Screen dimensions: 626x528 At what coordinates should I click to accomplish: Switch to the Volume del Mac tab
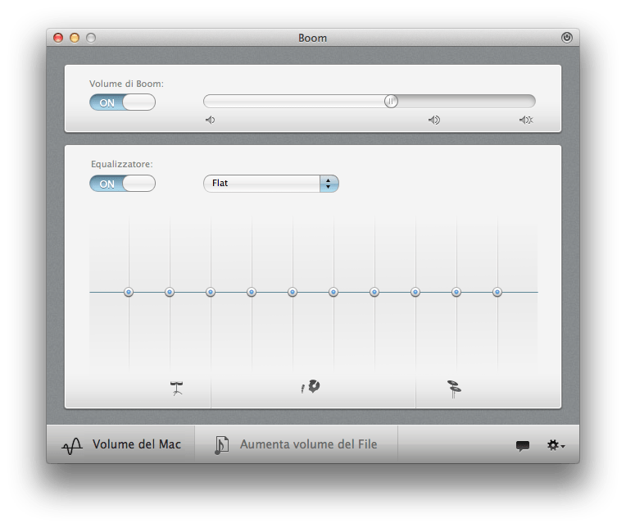click(x=121, y=444)
